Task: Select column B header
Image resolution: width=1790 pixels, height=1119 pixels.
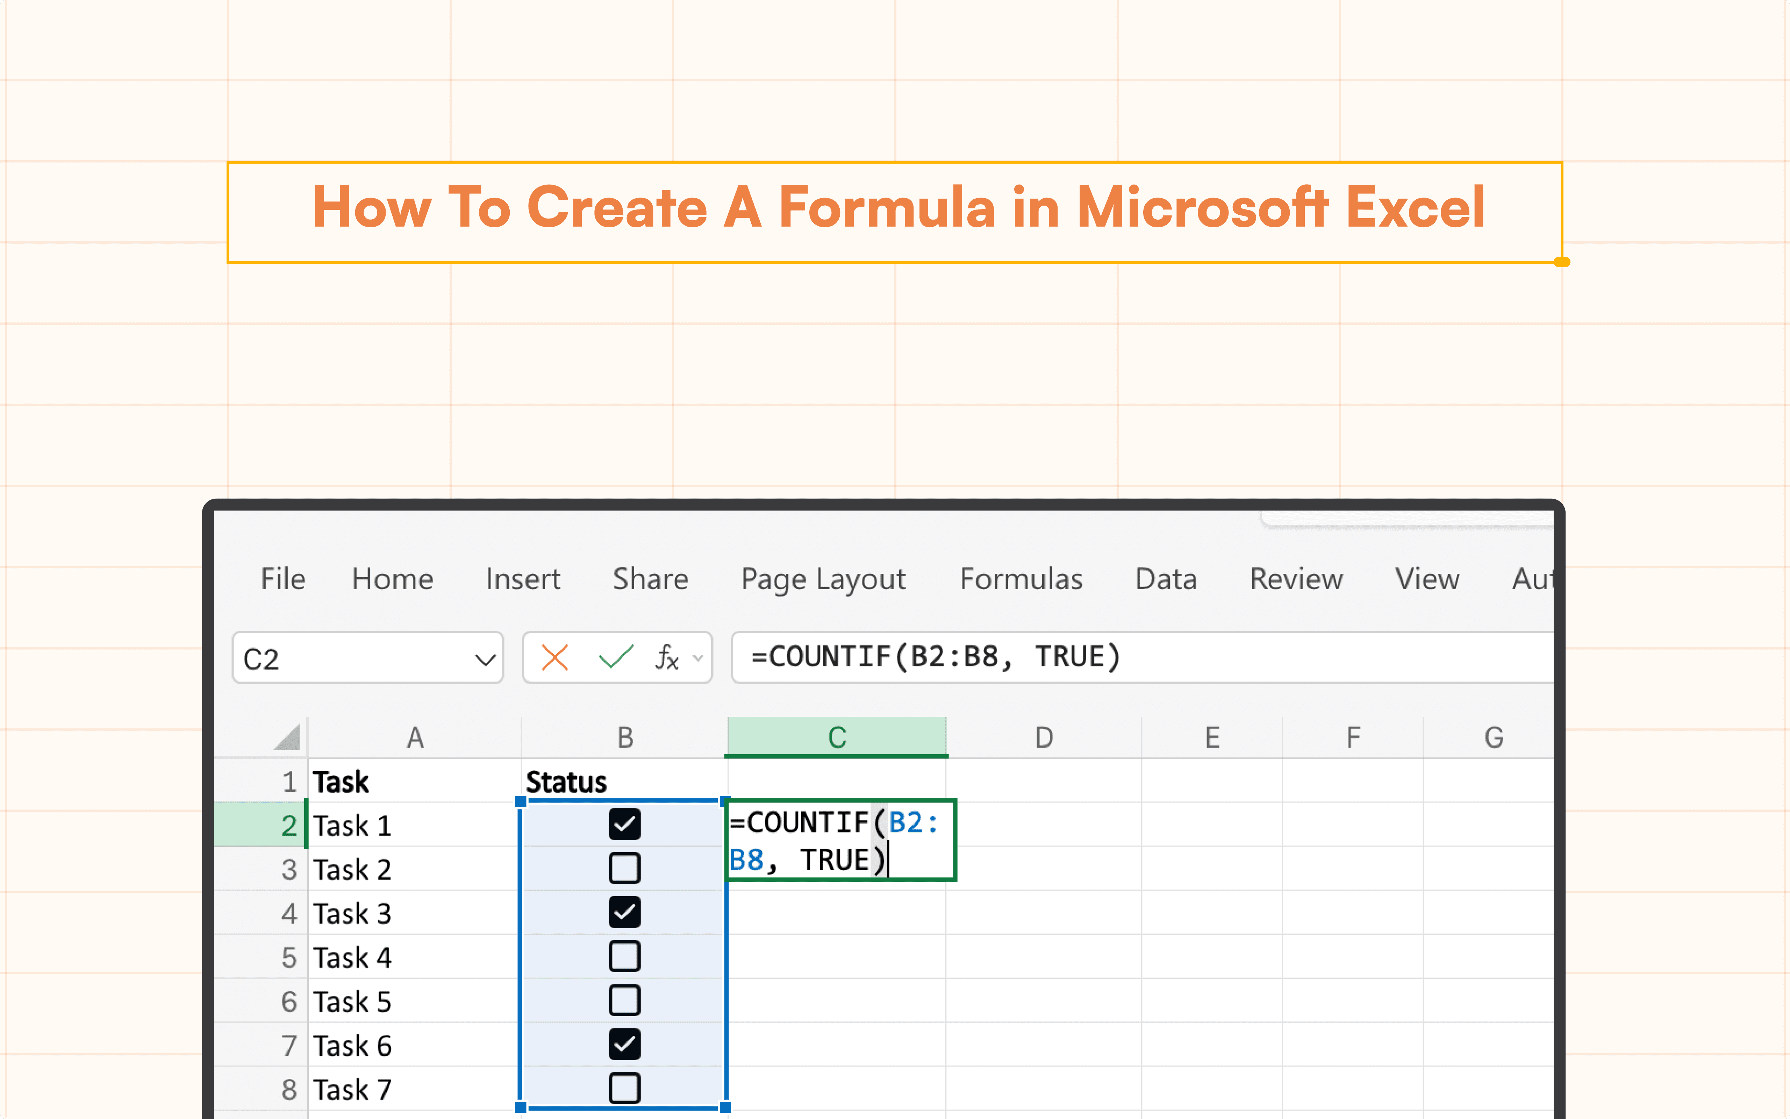Action: click(625, 737)
